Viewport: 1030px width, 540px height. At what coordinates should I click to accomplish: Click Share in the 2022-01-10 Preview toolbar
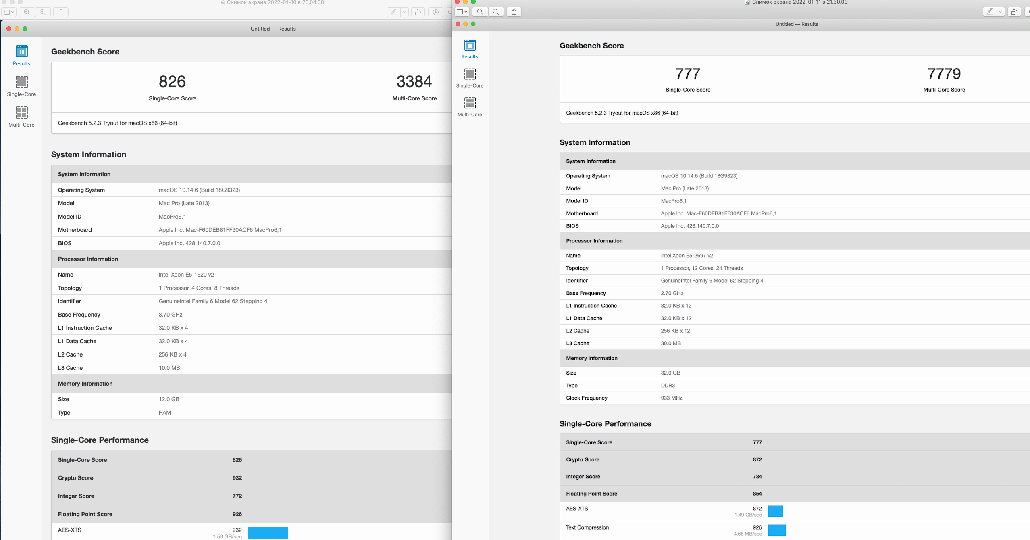click(61, 12)
